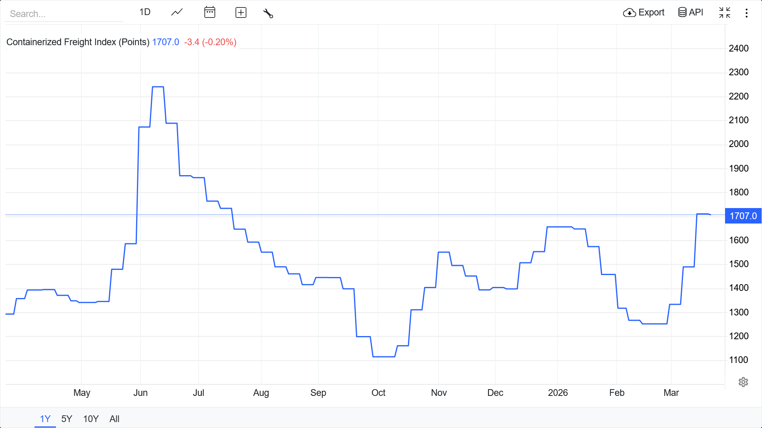Click the plus icon to add comparison

pos(241,13)
